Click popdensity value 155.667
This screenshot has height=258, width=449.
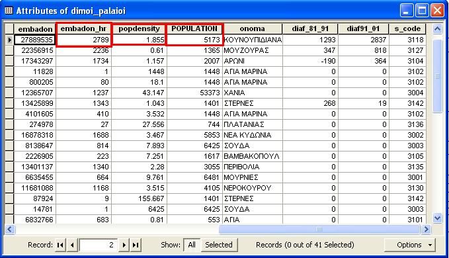pos(139,198)
